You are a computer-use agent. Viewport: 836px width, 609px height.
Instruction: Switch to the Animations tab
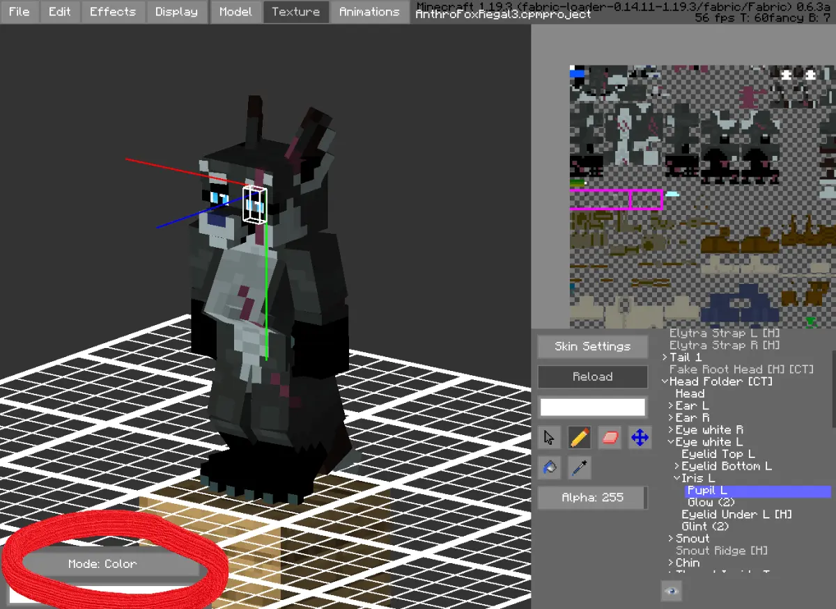pyautogui.click(x=369, y=12)
